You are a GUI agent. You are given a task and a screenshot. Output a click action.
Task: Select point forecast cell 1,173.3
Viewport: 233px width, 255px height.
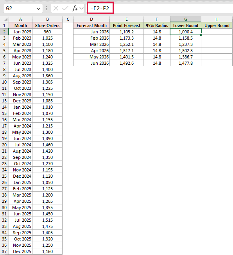tap(127, 38)
